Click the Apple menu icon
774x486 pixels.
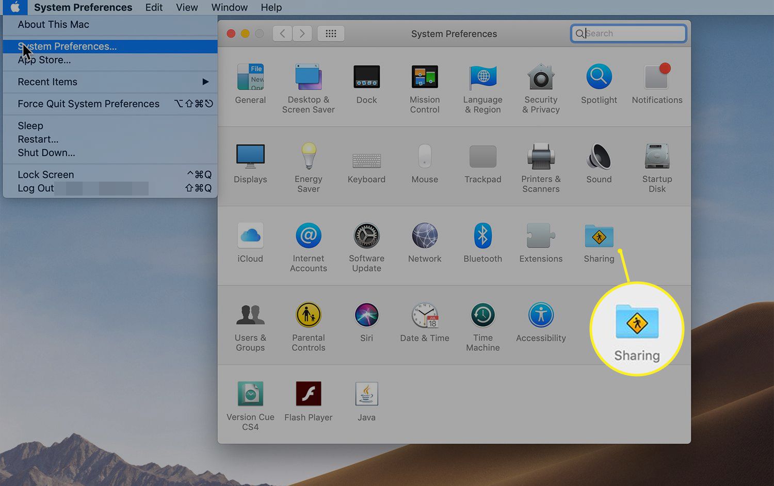(15, 7)
